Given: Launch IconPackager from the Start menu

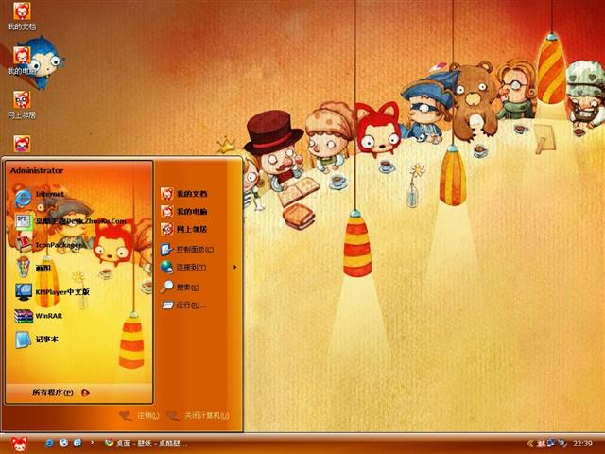Looking at the screenshot, I should pos(48,244).
